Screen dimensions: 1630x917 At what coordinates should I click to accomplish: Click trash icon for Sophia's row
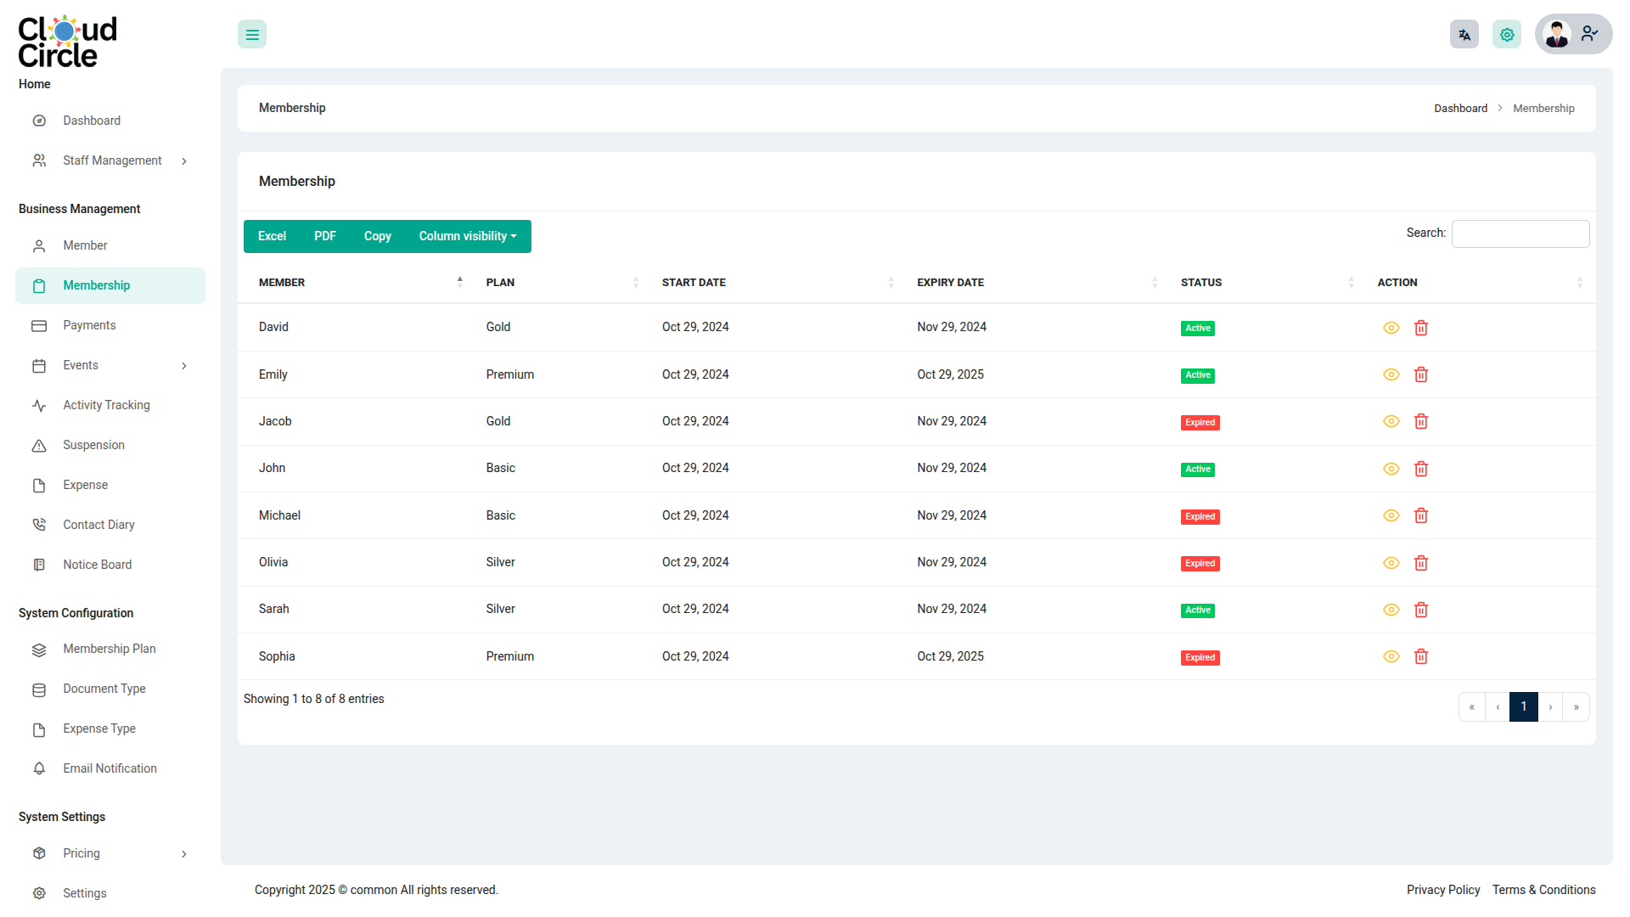coord(1420,656)
